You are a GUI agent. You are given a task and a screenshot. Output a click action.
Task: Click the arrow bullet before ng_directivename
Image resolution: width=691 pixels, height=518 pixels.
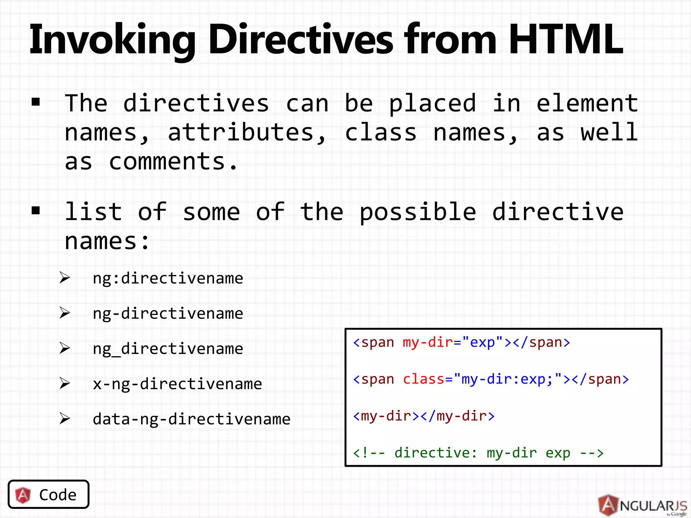click(64, 348)
